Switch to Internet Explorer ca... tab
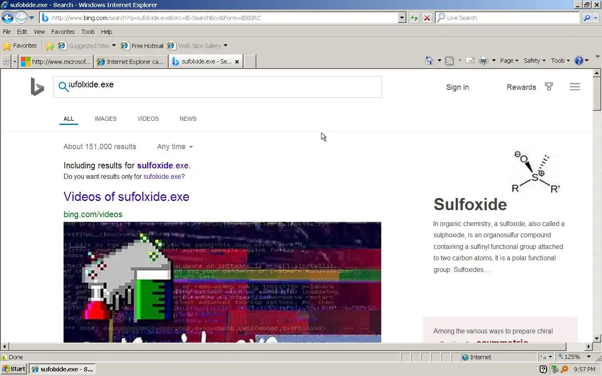Image resolution: width=602 pixels, height=376 pixels. (130, 61)
